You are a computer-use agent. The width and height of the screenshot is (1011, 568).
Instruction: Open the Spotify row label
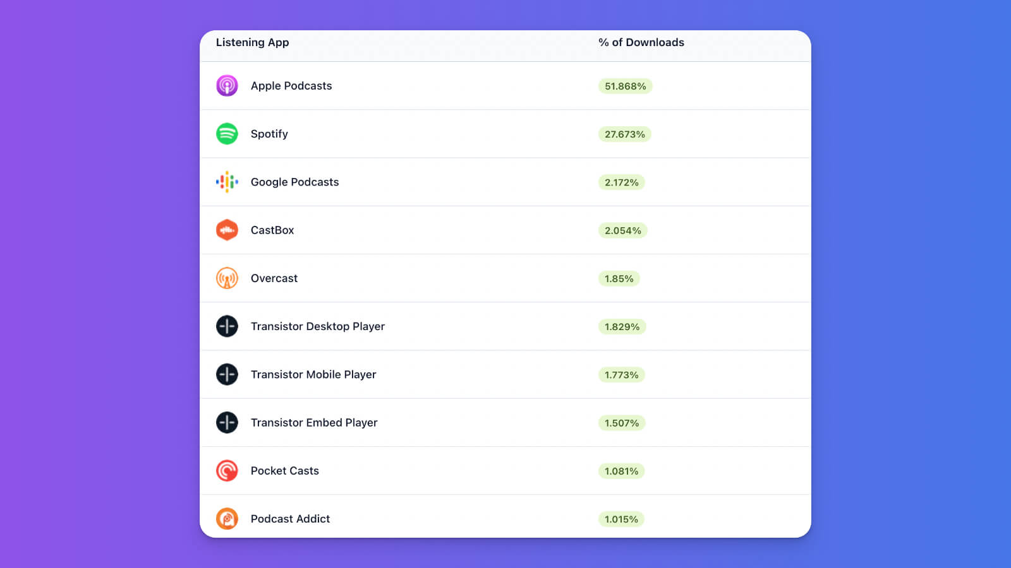(x=269, y=134)
